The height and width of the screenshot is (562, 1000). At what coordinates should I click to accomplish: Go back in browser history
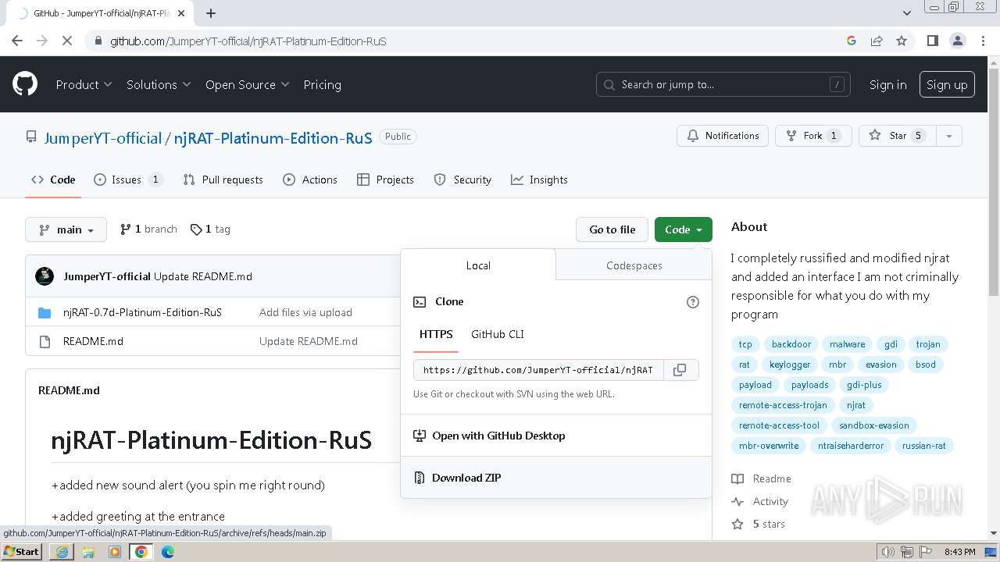17,41
